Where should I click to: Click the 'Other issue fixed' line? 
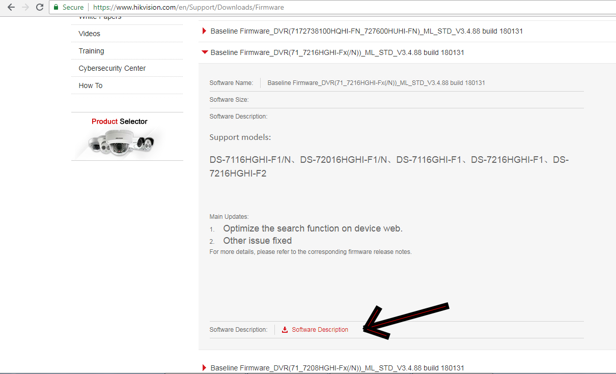tap(258, 241)
